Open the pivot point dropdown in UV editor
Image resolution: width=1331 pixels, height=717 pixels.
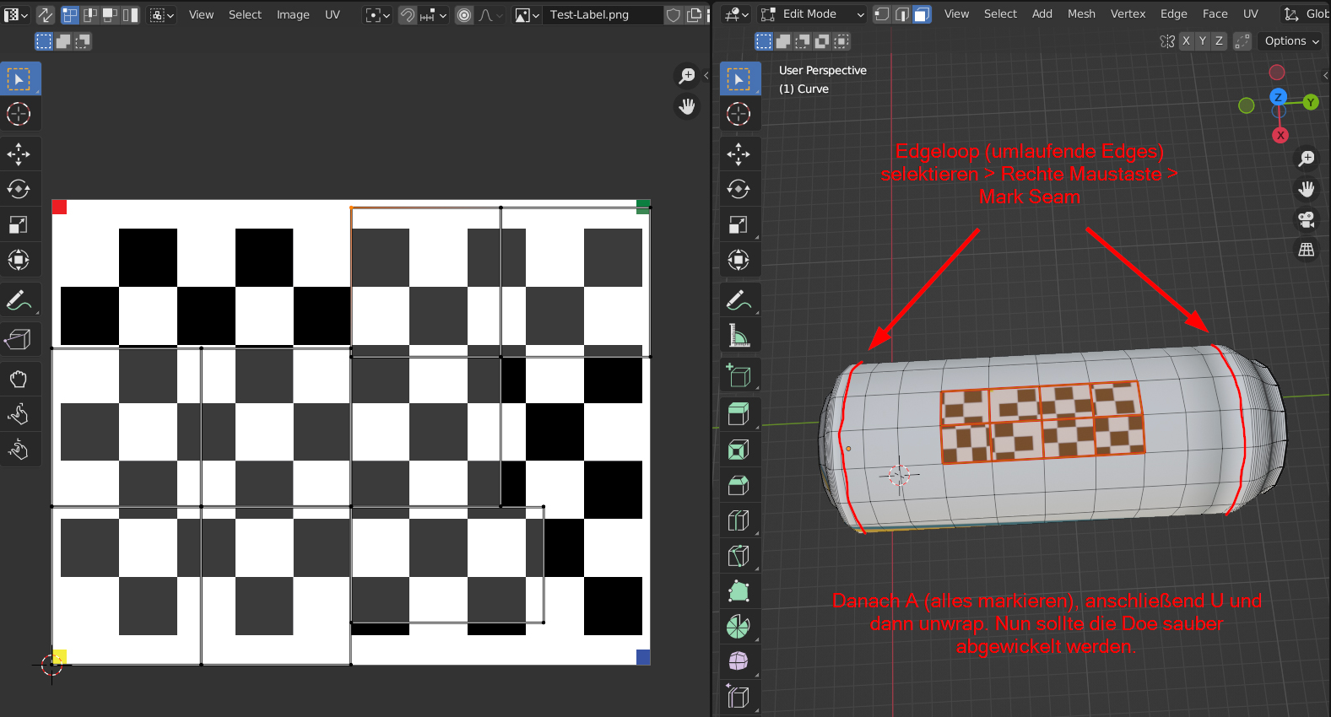pyautogui.click(x=376, y=15)
